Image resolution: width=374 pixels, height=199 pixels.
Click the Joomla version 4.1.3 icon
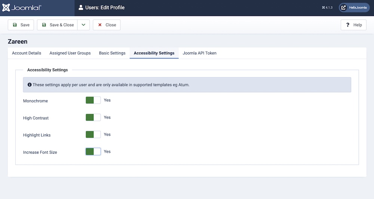[x=323, y=7]
